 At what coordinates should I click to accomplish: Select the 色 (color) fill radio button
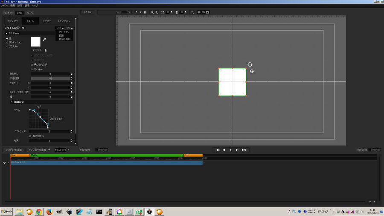pos(7,39)
